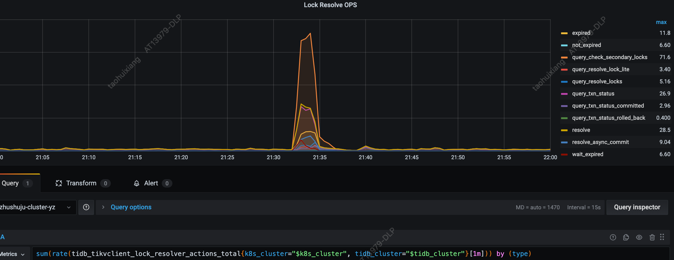674x260 pixels.
Task: Sort legend by max column header
Action: pos(661,22)
